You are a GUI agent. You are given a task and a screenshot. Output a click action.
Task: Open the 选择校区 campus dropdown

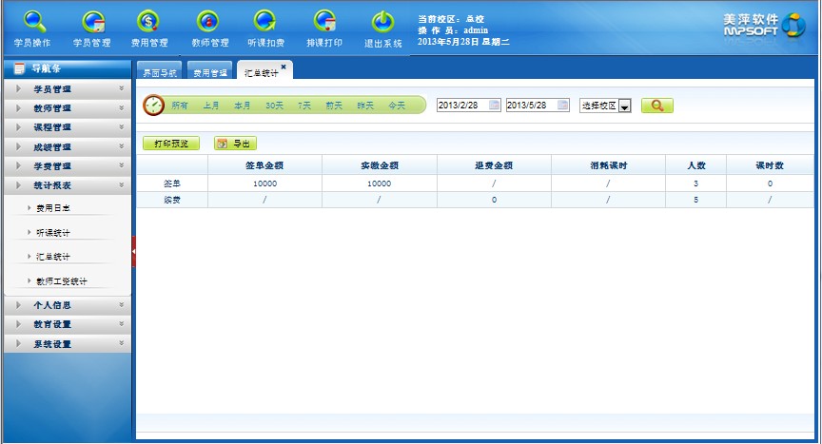[606, 106]
